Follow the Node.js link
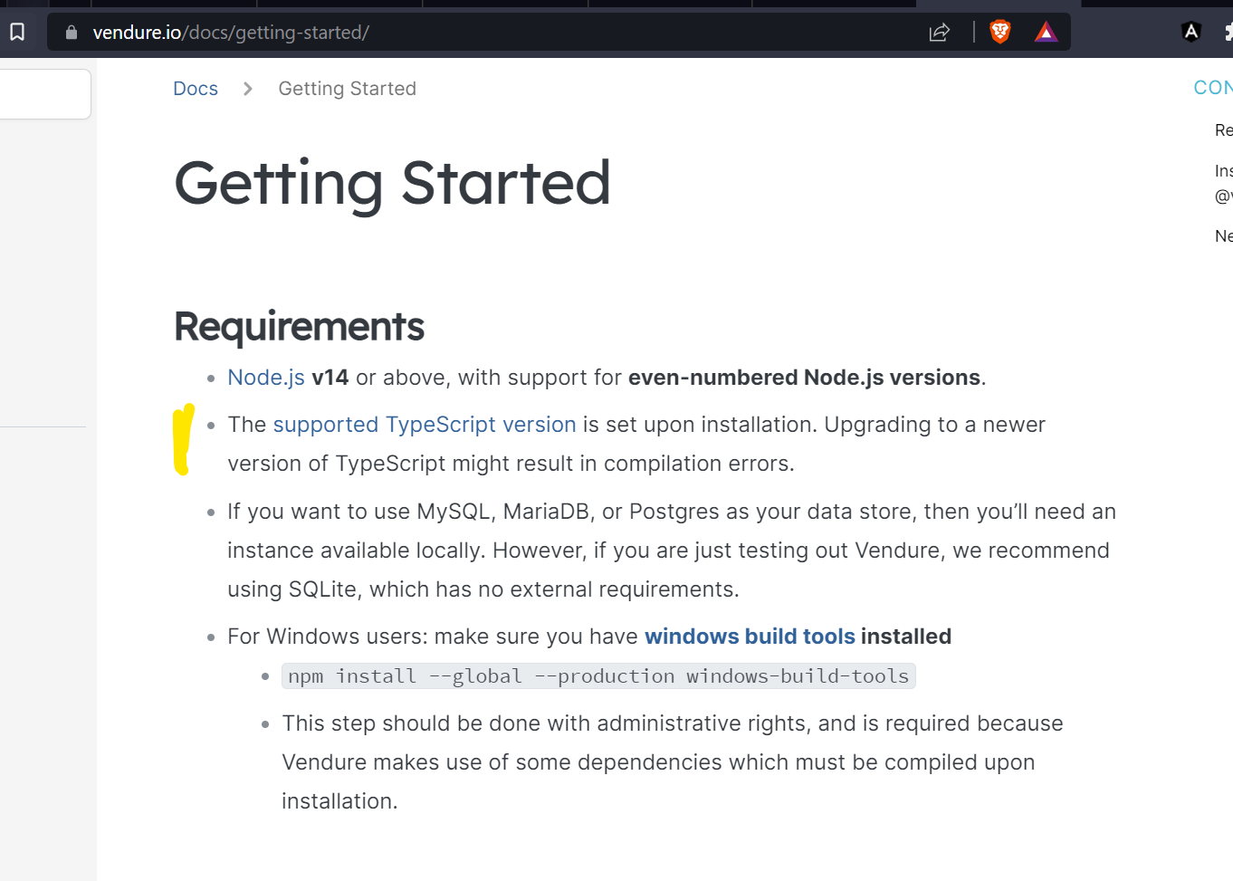 [x=266, y=378]
